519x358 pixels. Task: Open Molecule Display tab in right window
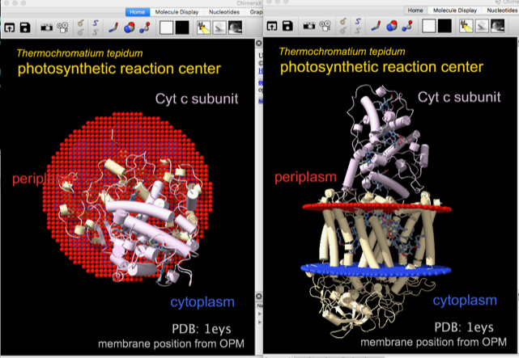[x=456, y=10]
